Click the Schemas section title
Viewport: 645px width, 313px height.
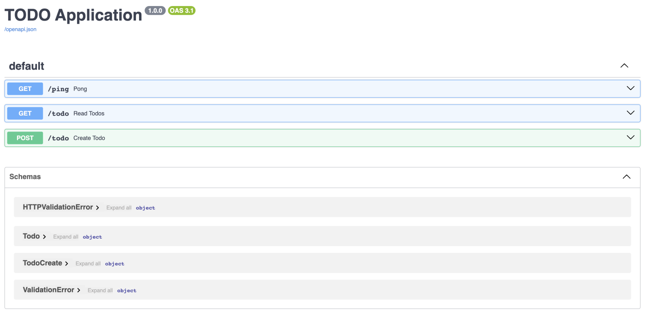pyautogui.click(x=25, y=177)
